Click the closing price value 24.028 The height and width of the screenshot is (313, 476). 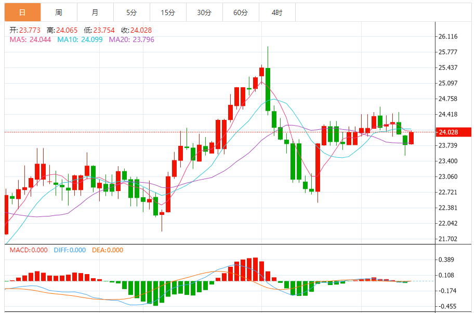141,30
